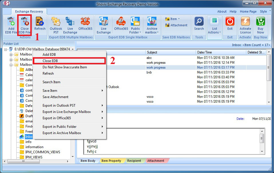The width and height of the screenshot is (274, 173).
Task: Click the Activate License icon
Action: tap(245, 25)
